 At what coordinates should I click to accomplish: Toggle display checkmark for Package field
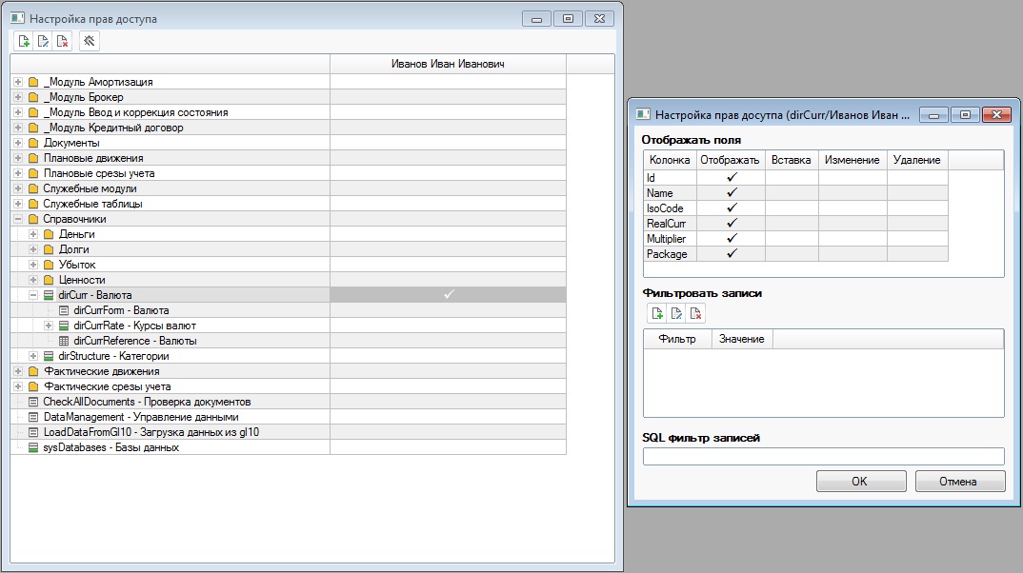732,254
